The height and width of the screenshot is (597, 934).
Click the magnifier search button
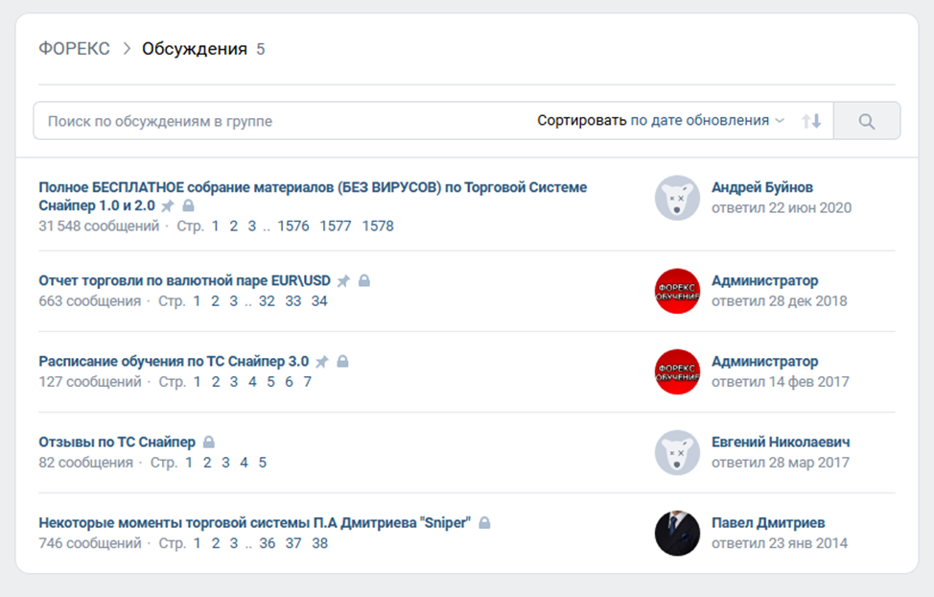click(867, 121)
